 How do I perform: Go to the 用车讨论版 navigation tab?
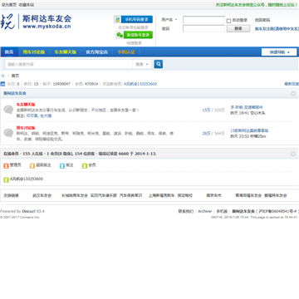[x=34, y=52]
